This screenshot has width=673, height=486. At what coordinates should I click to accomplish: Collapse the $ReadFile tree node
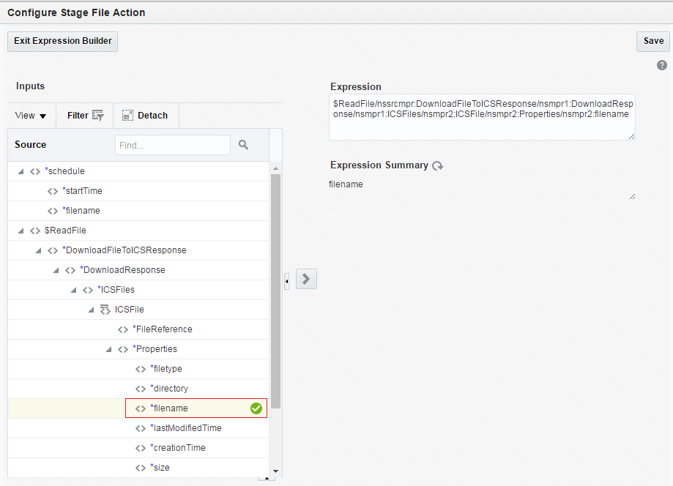[21, 231]
